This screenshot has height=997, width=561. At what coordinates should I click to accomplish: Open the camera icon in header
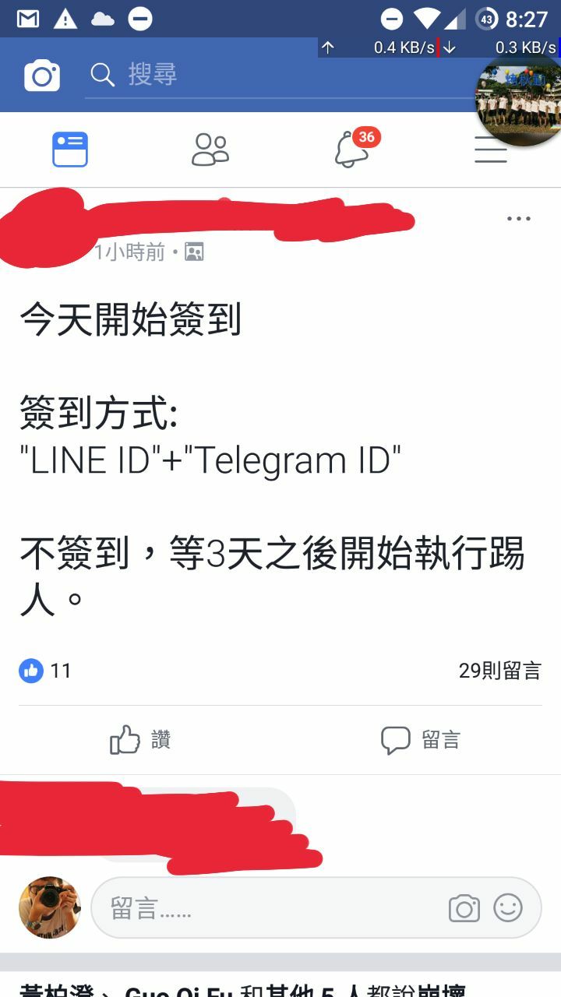42,76
